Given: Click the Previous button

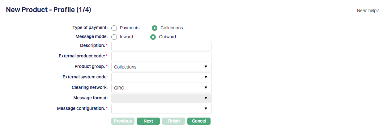Looking at the screenshot, I should (x=123, y=121).
